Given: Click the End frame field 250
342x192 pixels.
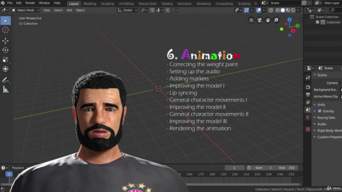Looking at the screenshot, I should point(287,168).
